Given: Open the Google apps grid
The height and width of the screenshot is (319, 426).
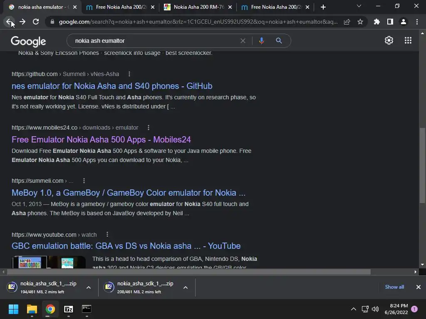Looking at the screenshot, I should pos(408,40).
